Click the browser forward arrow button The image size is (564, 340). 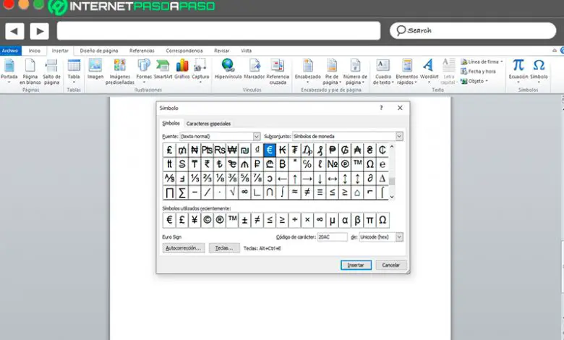coord(39,31)
